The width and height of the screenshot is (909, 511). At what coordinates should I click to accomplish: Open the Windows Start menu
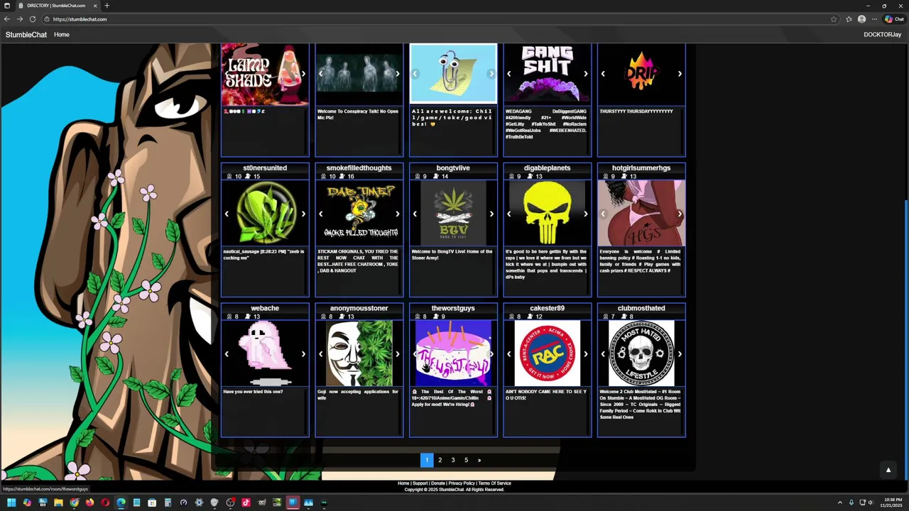[x=11, y=502]
